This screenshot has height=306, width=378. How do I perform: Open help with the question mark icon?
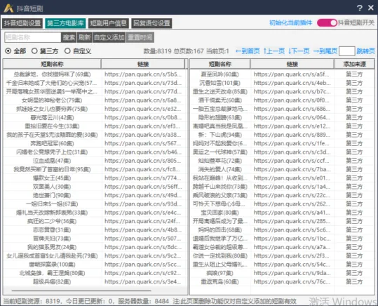coord(360,8)
